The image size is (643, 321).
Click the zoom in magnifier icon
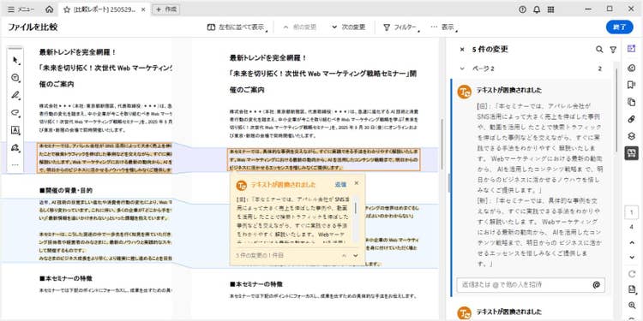point(632,306)
